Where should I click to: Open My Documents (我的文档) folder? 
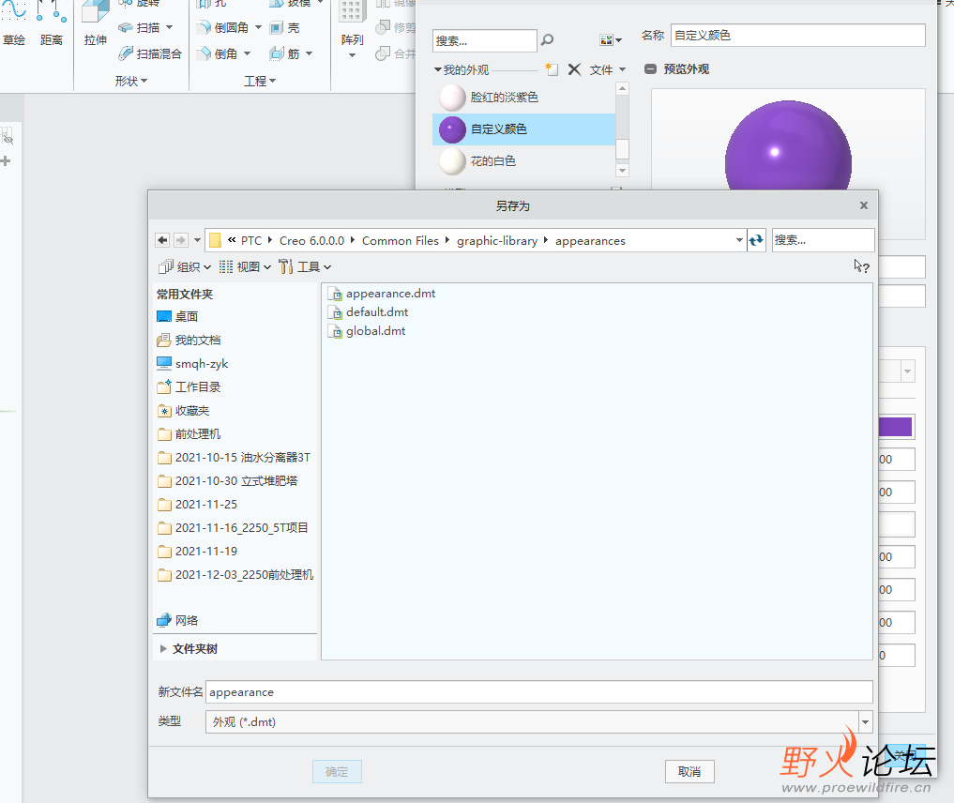coord(189,341)
